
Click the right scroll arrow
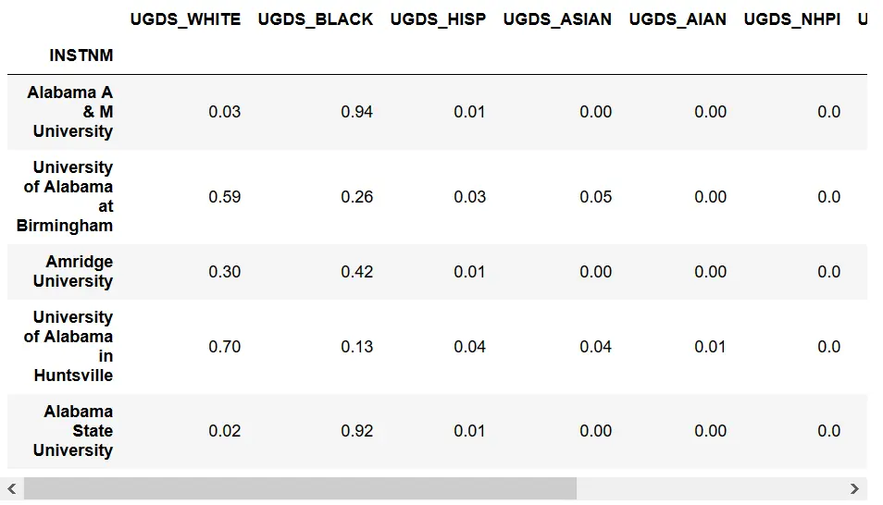854,488
